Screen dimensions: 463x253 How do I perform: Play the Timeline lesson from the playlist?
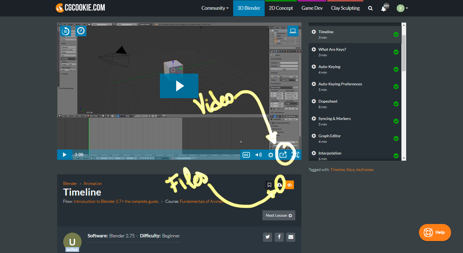coord(314,32)
